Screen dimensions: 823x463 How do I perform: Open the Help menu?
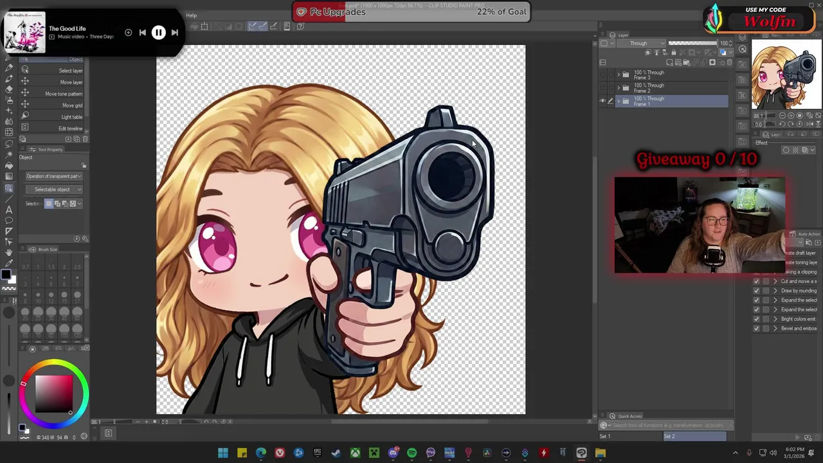192,15
